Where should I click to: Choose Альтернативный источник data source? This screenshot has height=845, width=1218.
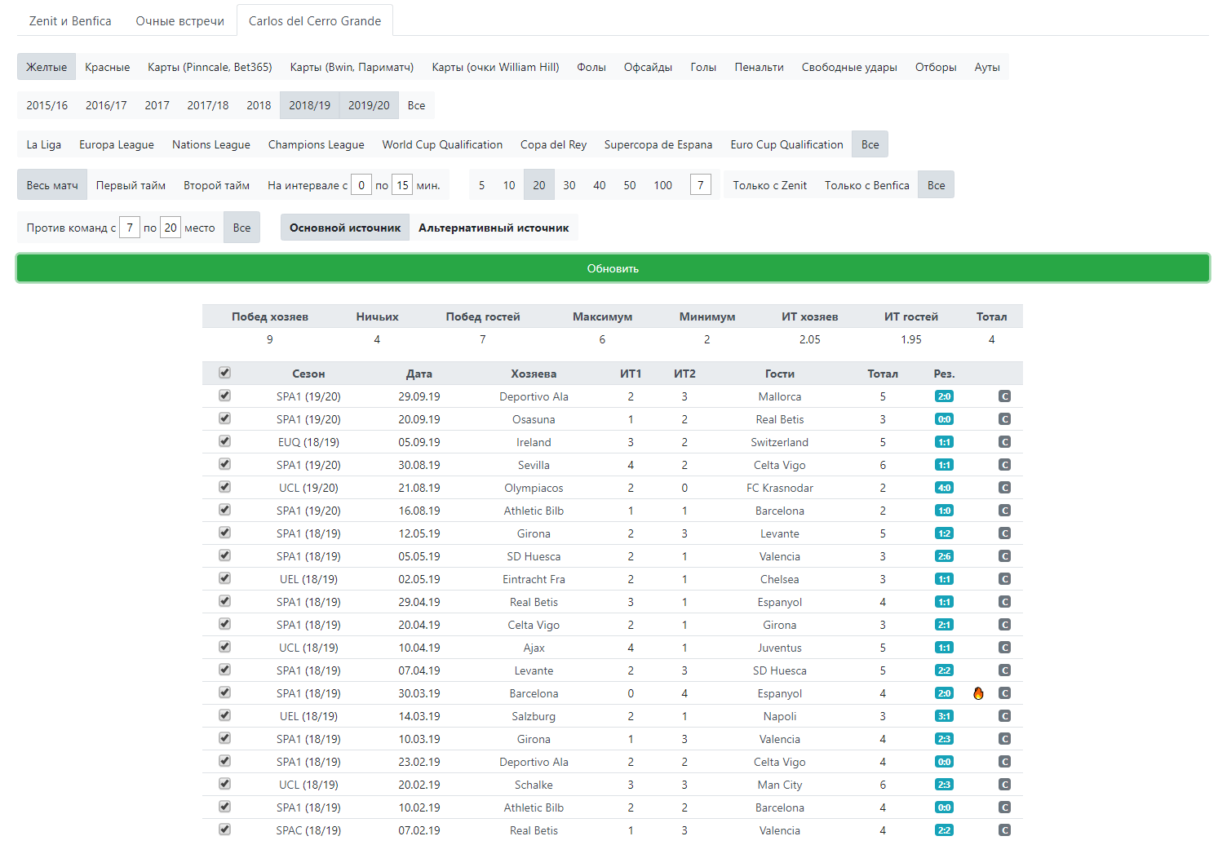[494, 228]
